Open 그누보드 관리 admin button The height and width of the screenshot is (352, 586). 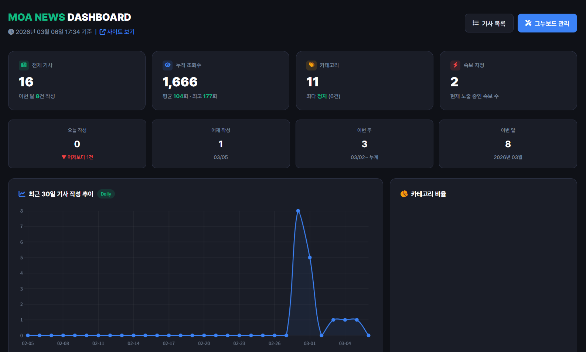pos(547,23)
